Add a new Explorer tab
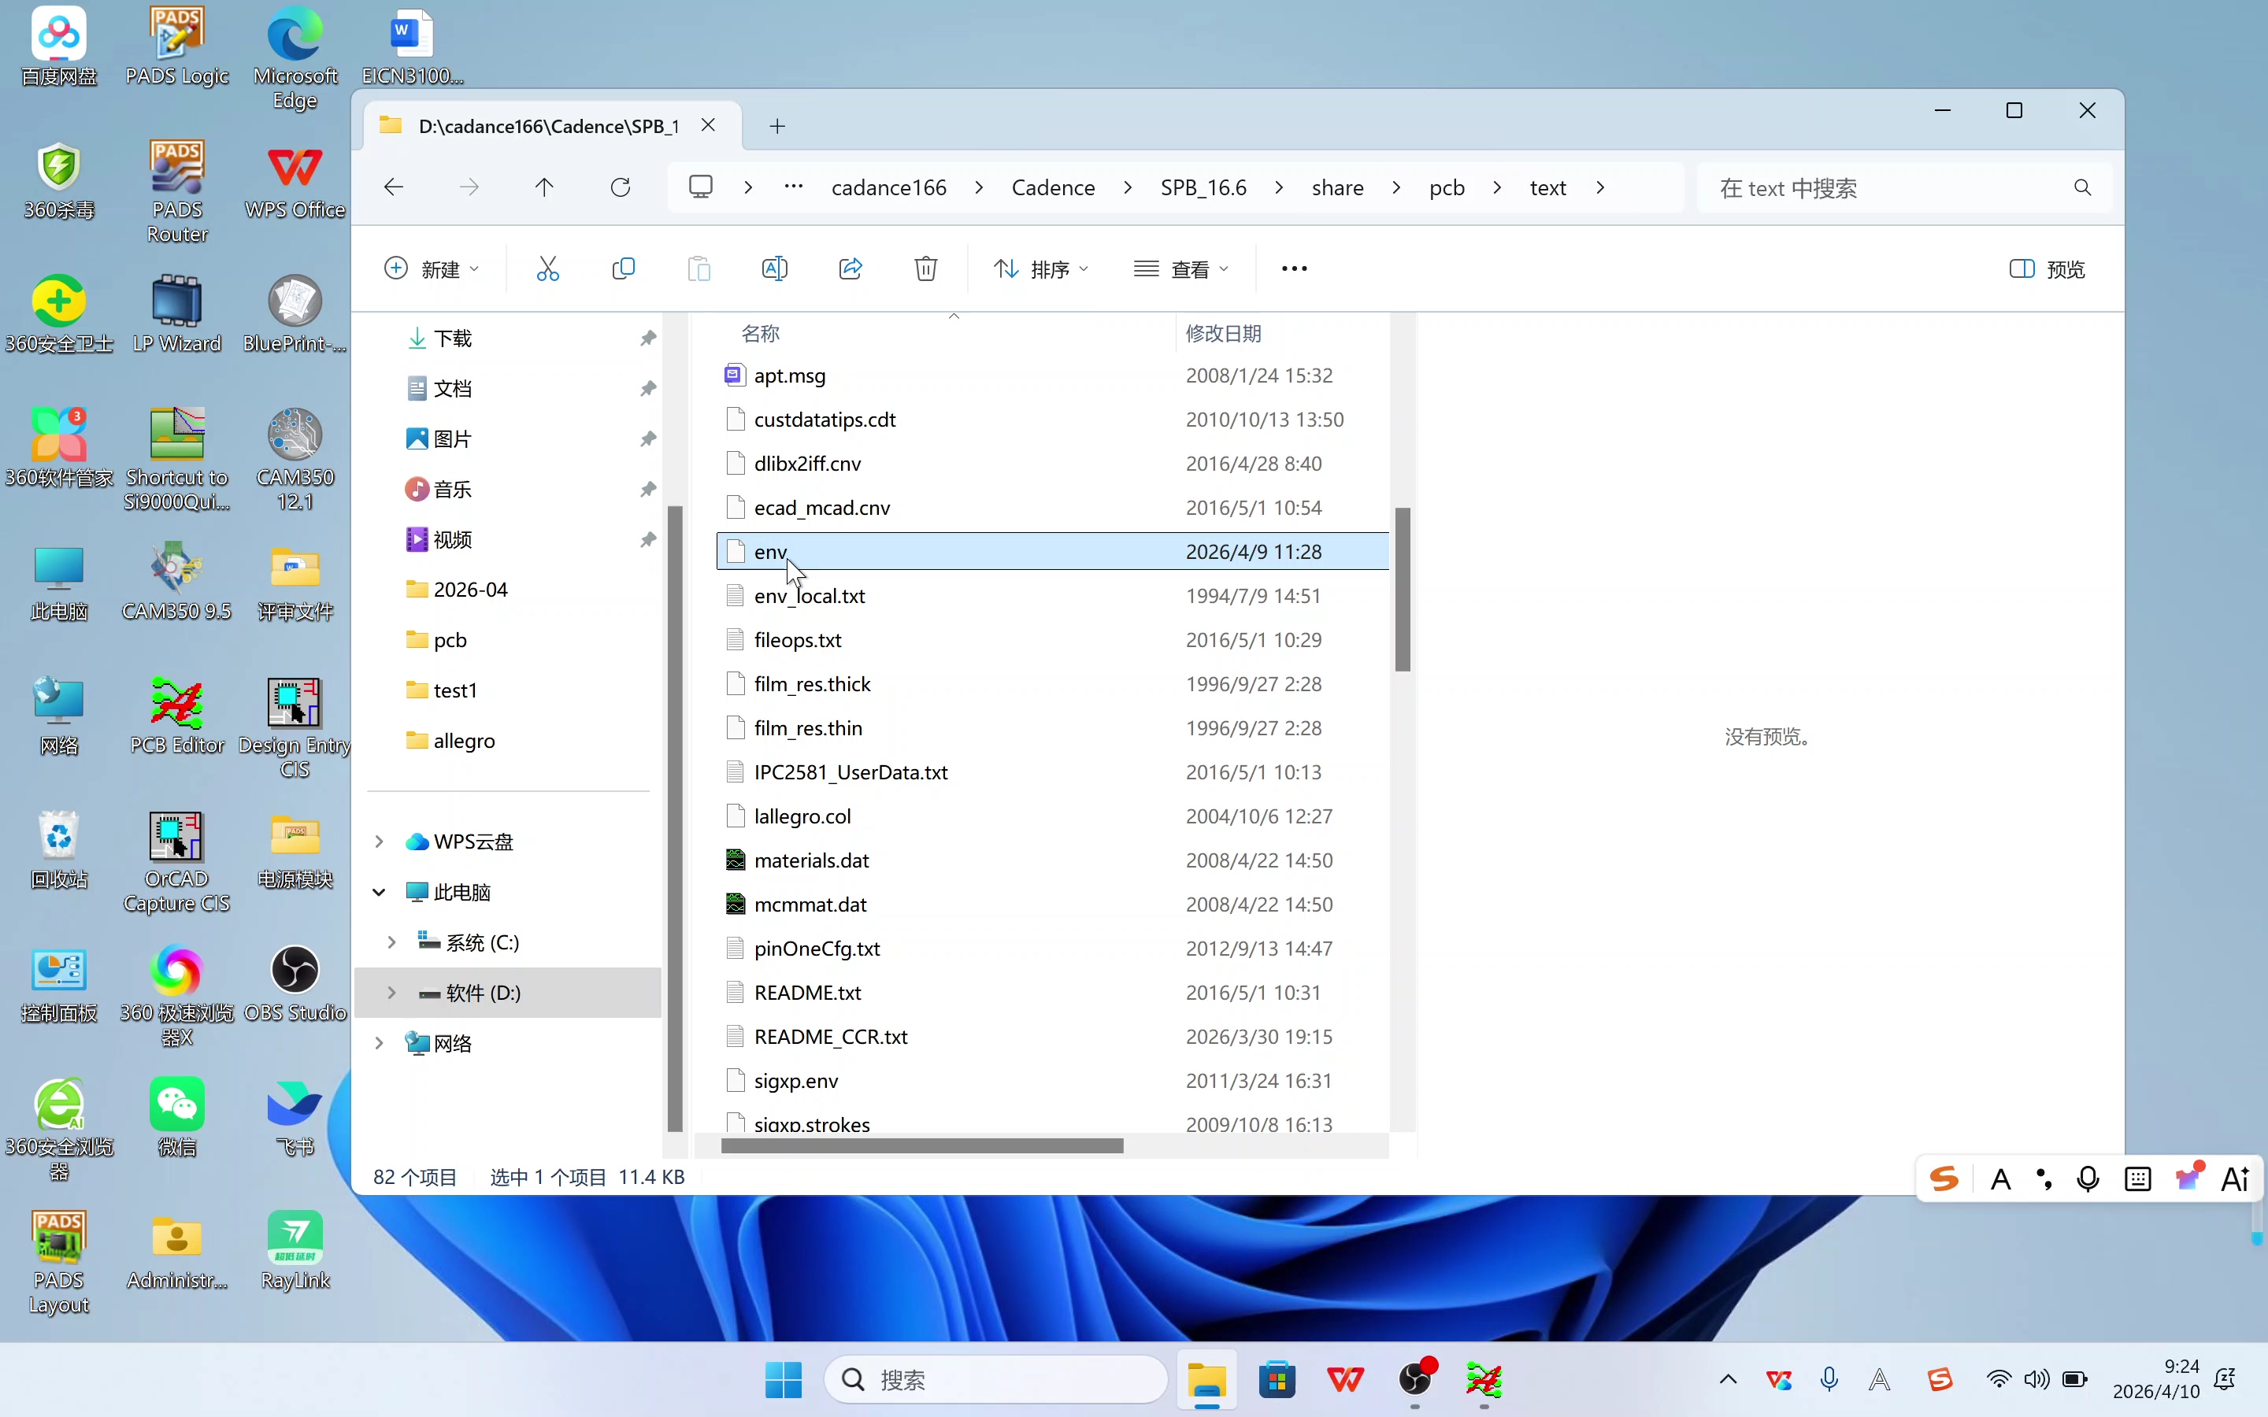The height and width of the screenshot is (1417, 2268). (777, 127)
